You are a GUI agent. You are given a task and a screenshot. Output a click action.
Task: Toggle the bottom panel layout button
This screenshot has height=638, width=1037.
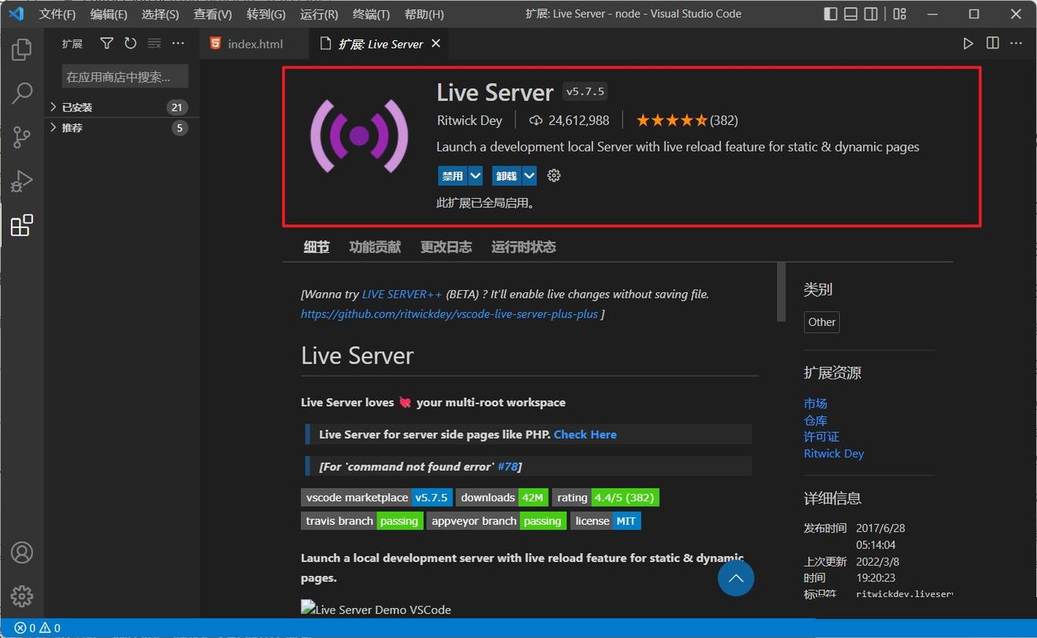(851, 14)
